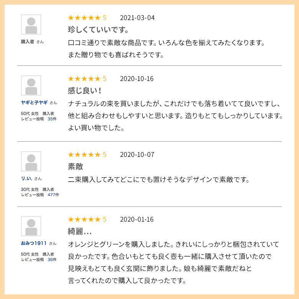Click star rating of 2020-10-07 review

click(87, 154)
